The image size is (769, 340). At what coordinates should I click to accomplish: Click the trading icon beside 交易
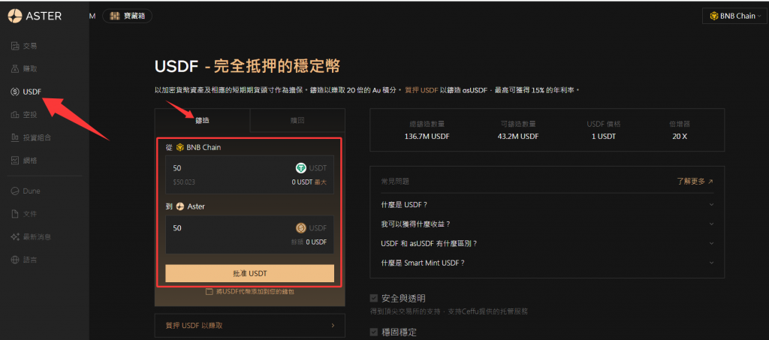15,46
